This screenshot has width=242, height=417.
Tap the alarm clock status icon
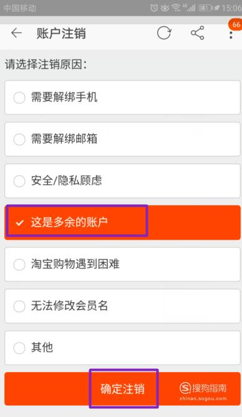[x=154, y=8]
